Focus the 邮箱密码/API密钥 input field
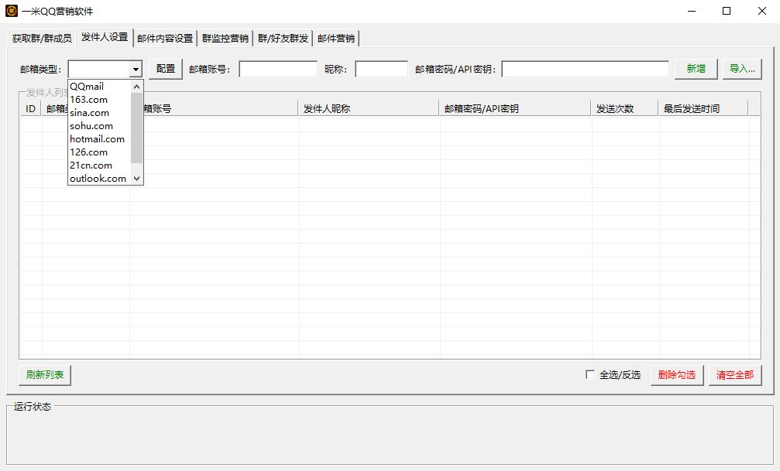The height and width of the screenshot is (471, 780). point(585,69)
